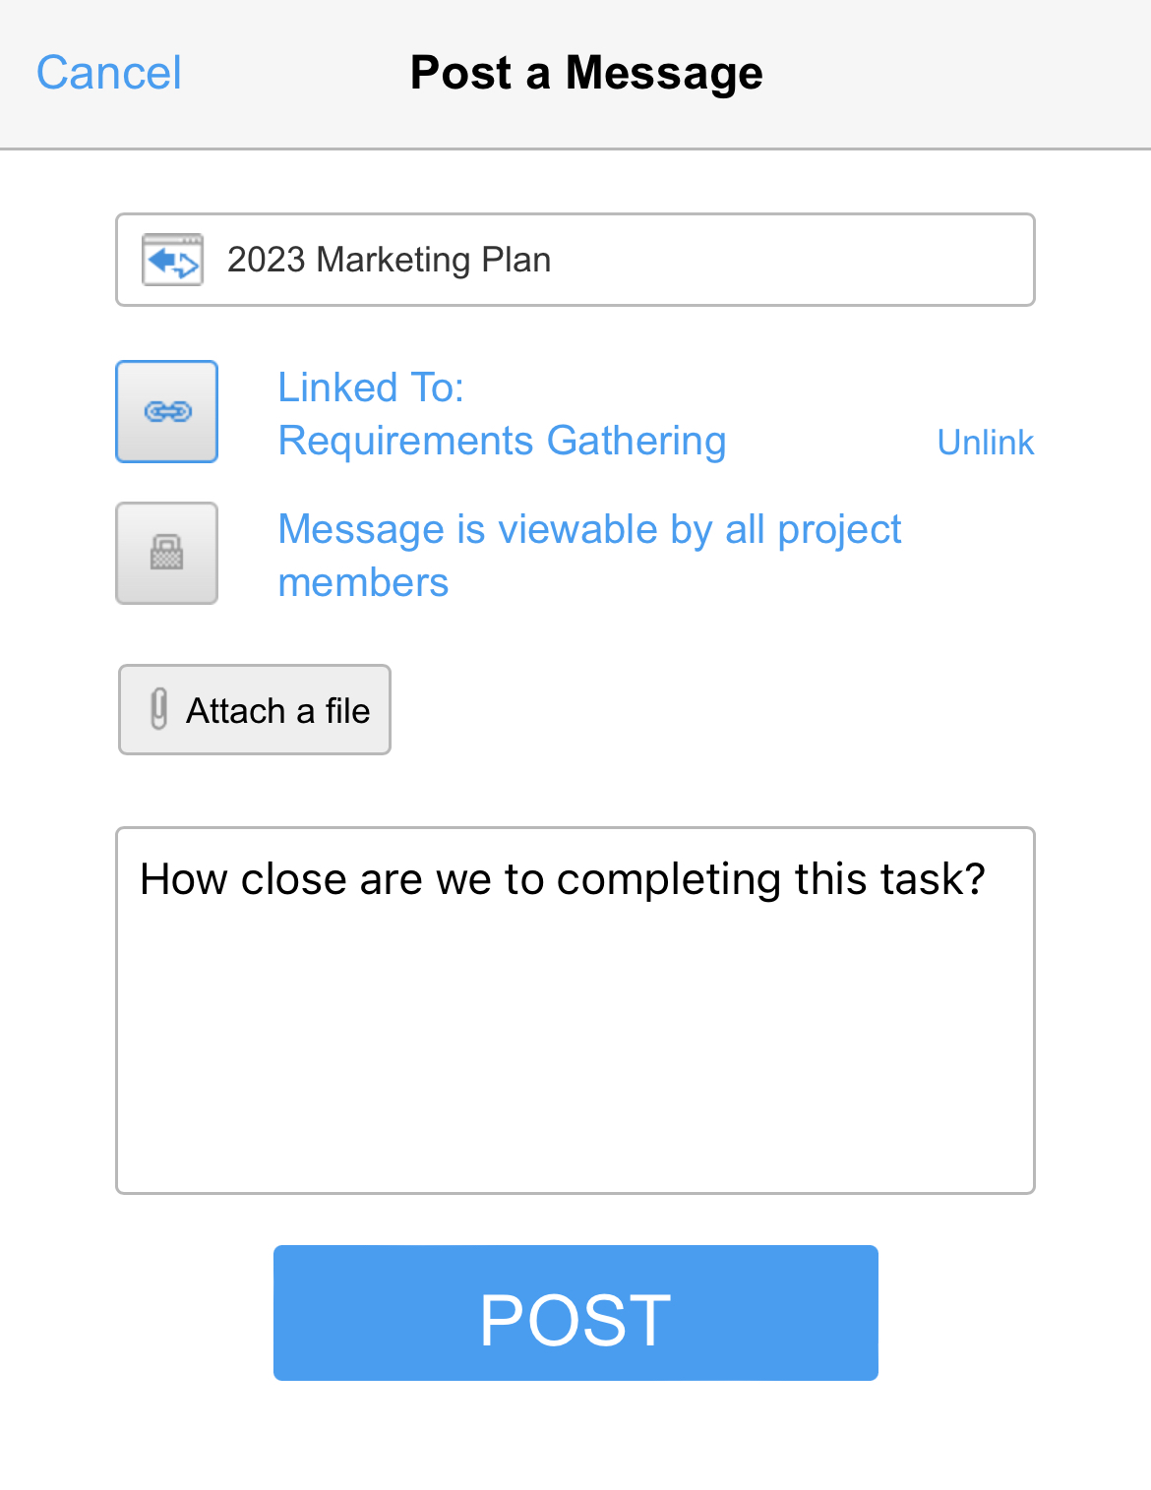Click the project icon beside 2023 Marketing Plan
The width and height of the screenshot is (1151, 1490).
tap(172, 260)
